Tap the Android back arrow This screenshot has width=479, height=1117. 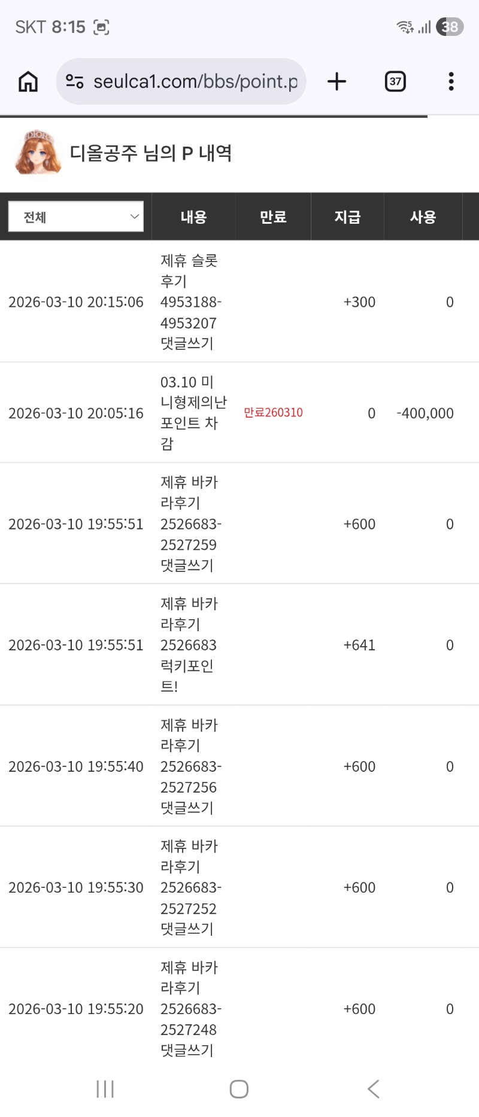[x=374, y=1089]
